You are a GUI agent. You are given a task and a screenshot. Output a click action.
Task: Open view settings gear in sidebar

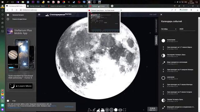pyautogui.click(x=8, y=15)
